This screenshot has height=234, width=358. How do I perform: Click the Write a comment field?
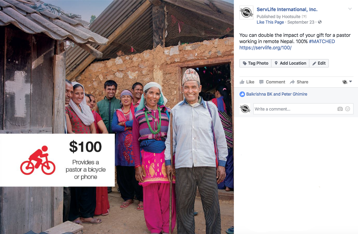tap(294, 109)
